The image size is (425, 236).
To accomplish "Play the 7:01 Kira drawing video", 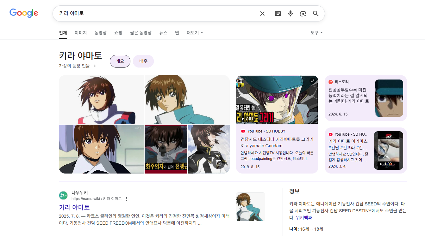I will pos(277,99).
